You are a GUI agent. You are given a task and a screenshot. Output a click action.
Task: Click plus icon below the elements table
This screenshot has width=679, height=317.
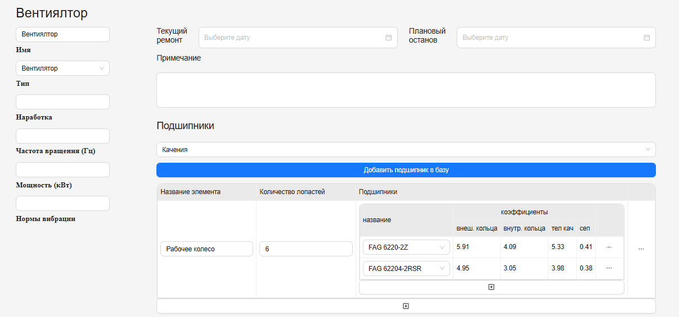point(406,306)
